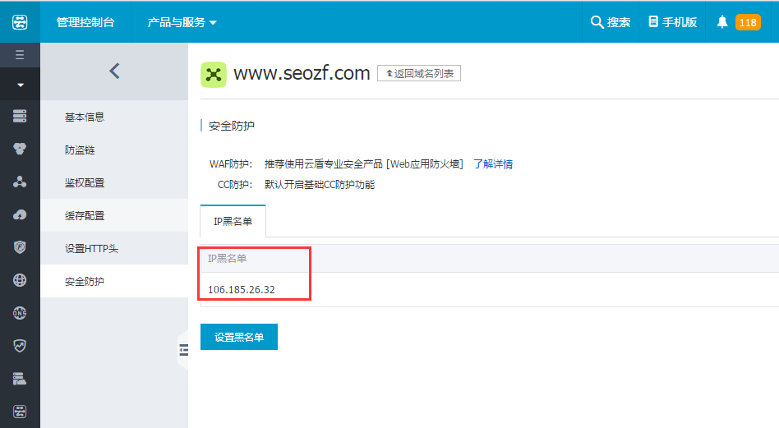Image resolution: width=779 pixels, height=428 pixels.
Task: Open the DNS icon in sidebar
Action: [x=20, y=313]
